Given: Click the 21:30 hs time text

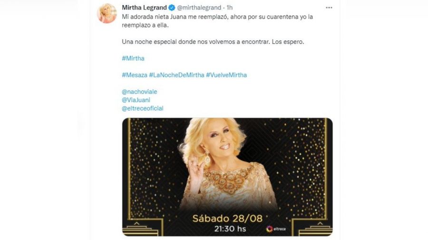Looking at the screenshot, I should click(x=230, y=229).
